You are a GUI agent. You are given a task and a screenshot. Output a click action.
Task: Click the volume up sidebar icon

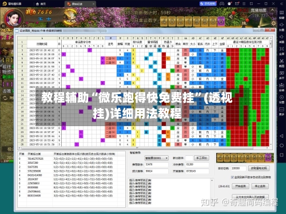tap(281, 26)
